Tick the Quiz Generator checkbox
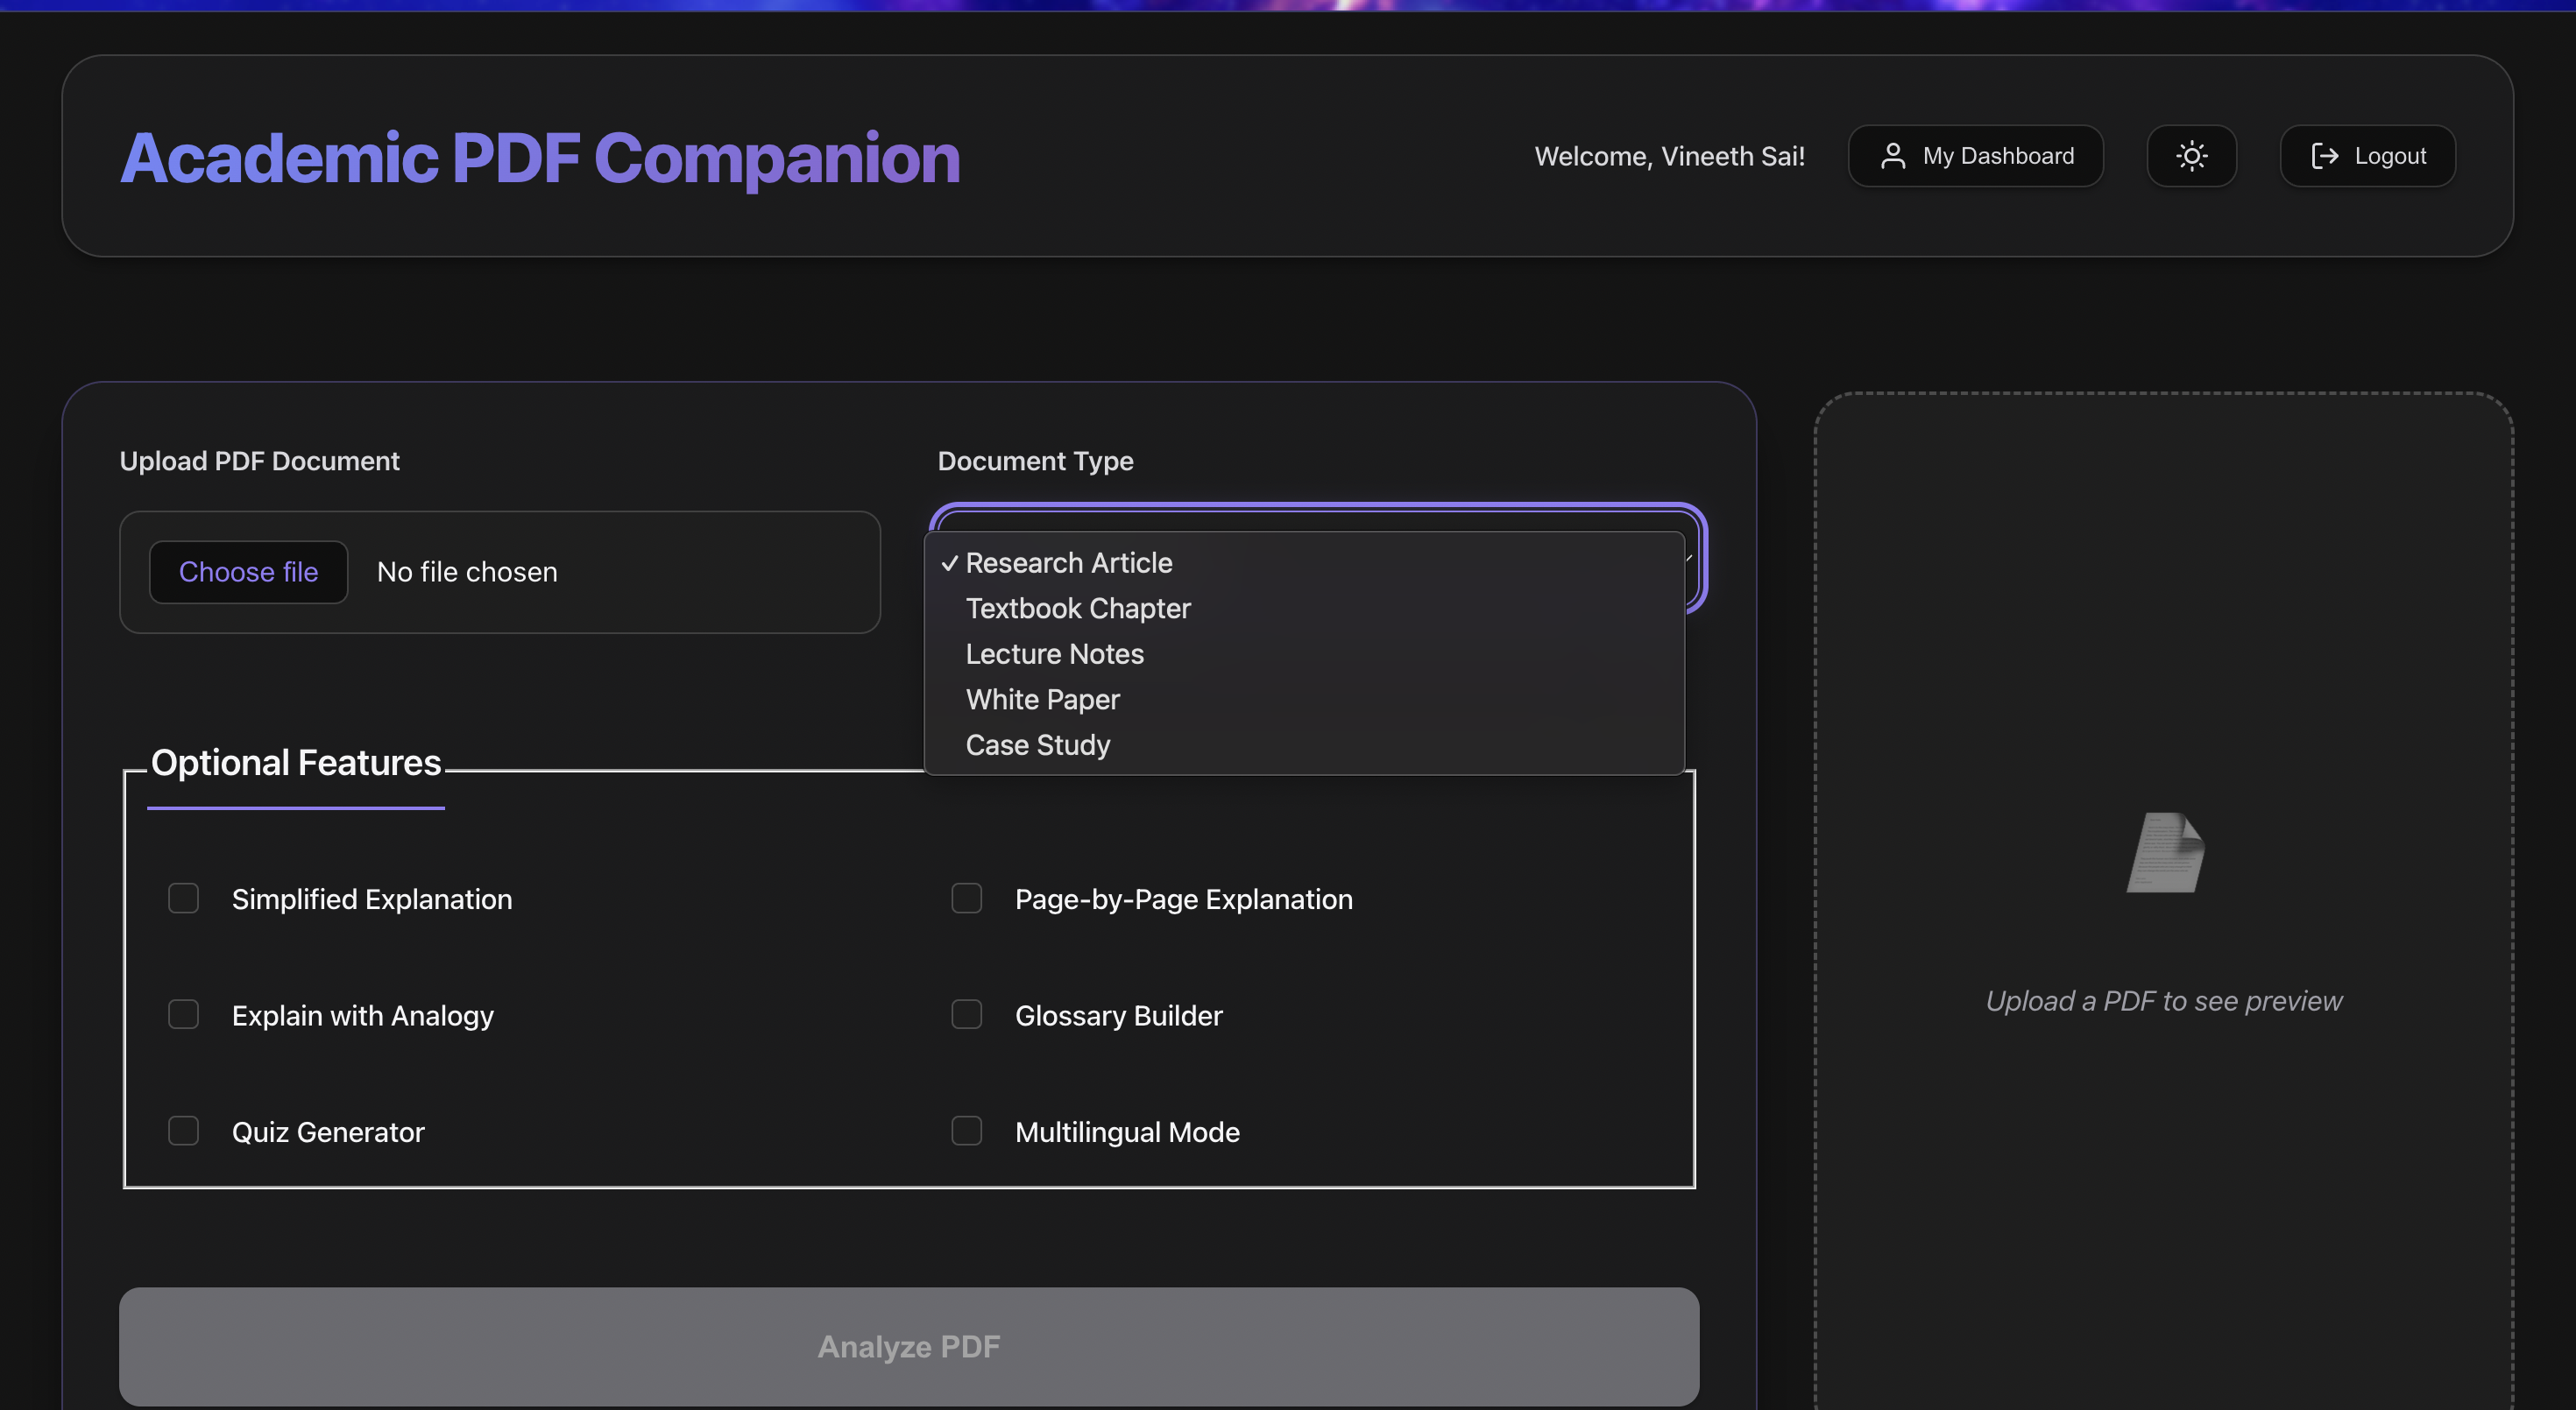 tap(183, 1132)
